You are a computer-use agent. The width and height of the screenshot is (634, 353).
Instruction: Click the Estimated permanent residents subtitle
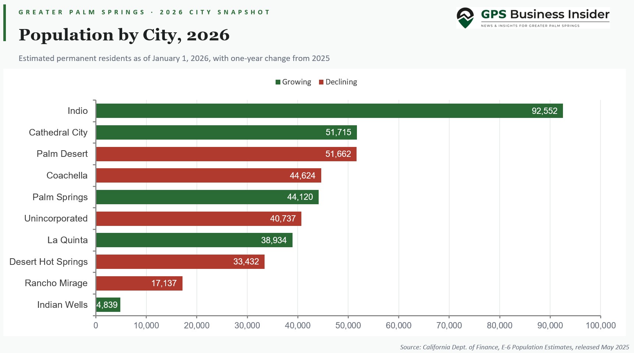174,58
